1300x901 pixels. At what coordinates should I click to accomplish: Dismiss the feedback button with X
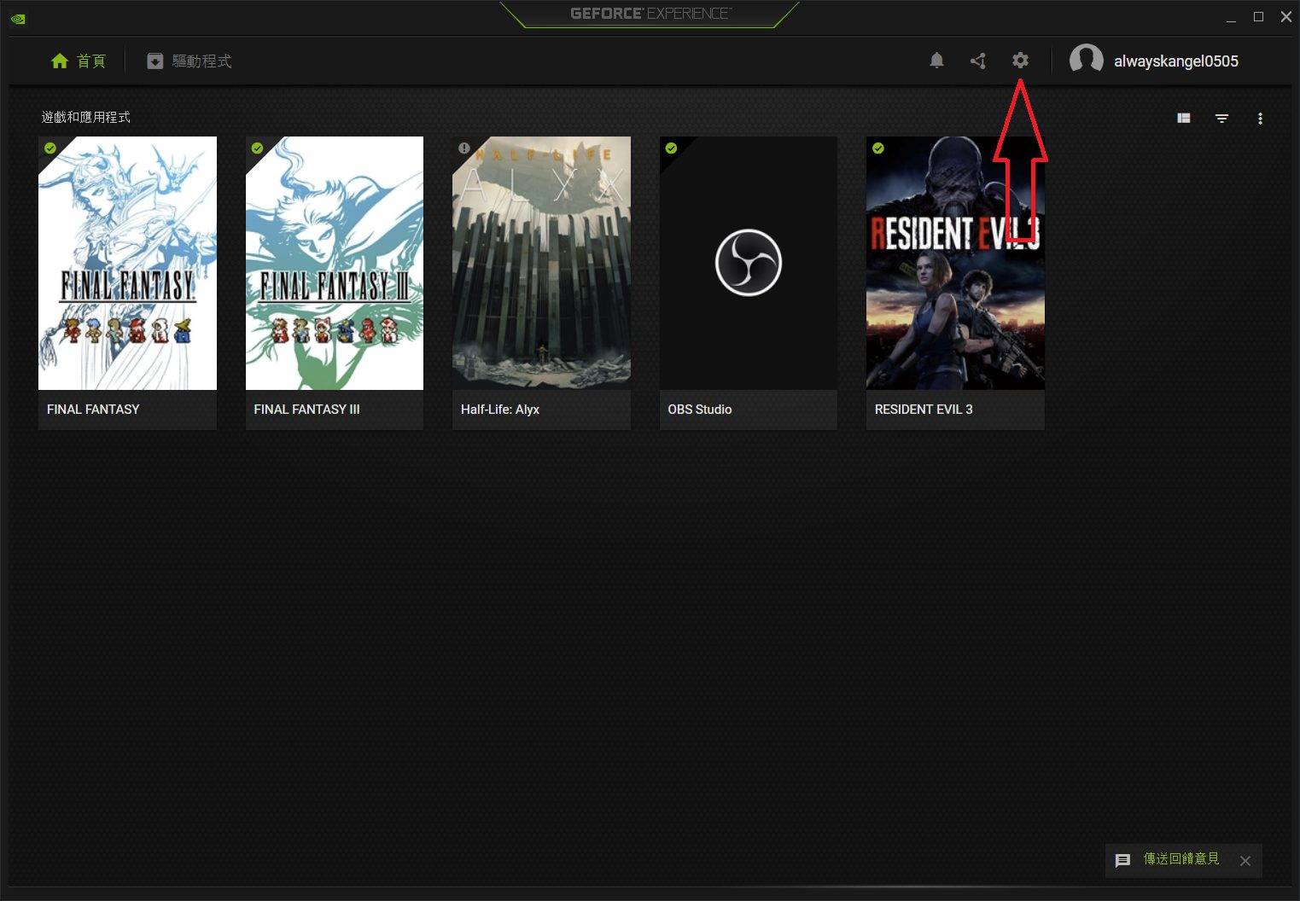(1245, 861)
